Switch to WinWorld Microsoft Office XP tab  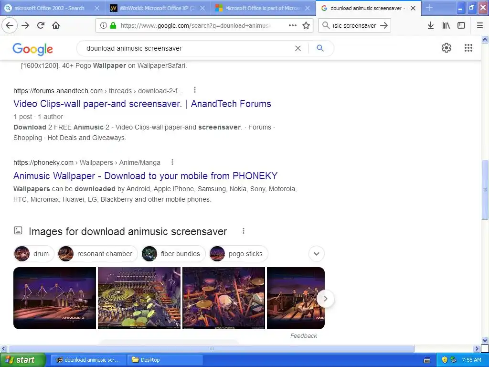[158, 8]
